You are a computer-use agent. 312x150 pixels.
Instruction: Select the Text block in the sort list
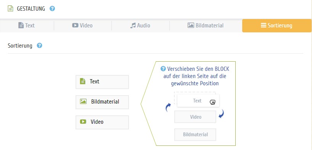pyautogui.click(x=102, y=82)
